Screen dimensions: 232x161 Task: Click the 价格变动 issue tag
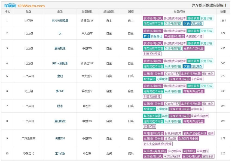[x=157, y=36]
